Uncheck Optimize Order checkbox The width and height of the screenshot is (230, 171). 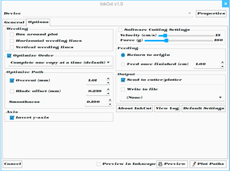click(x=9, y=56)
